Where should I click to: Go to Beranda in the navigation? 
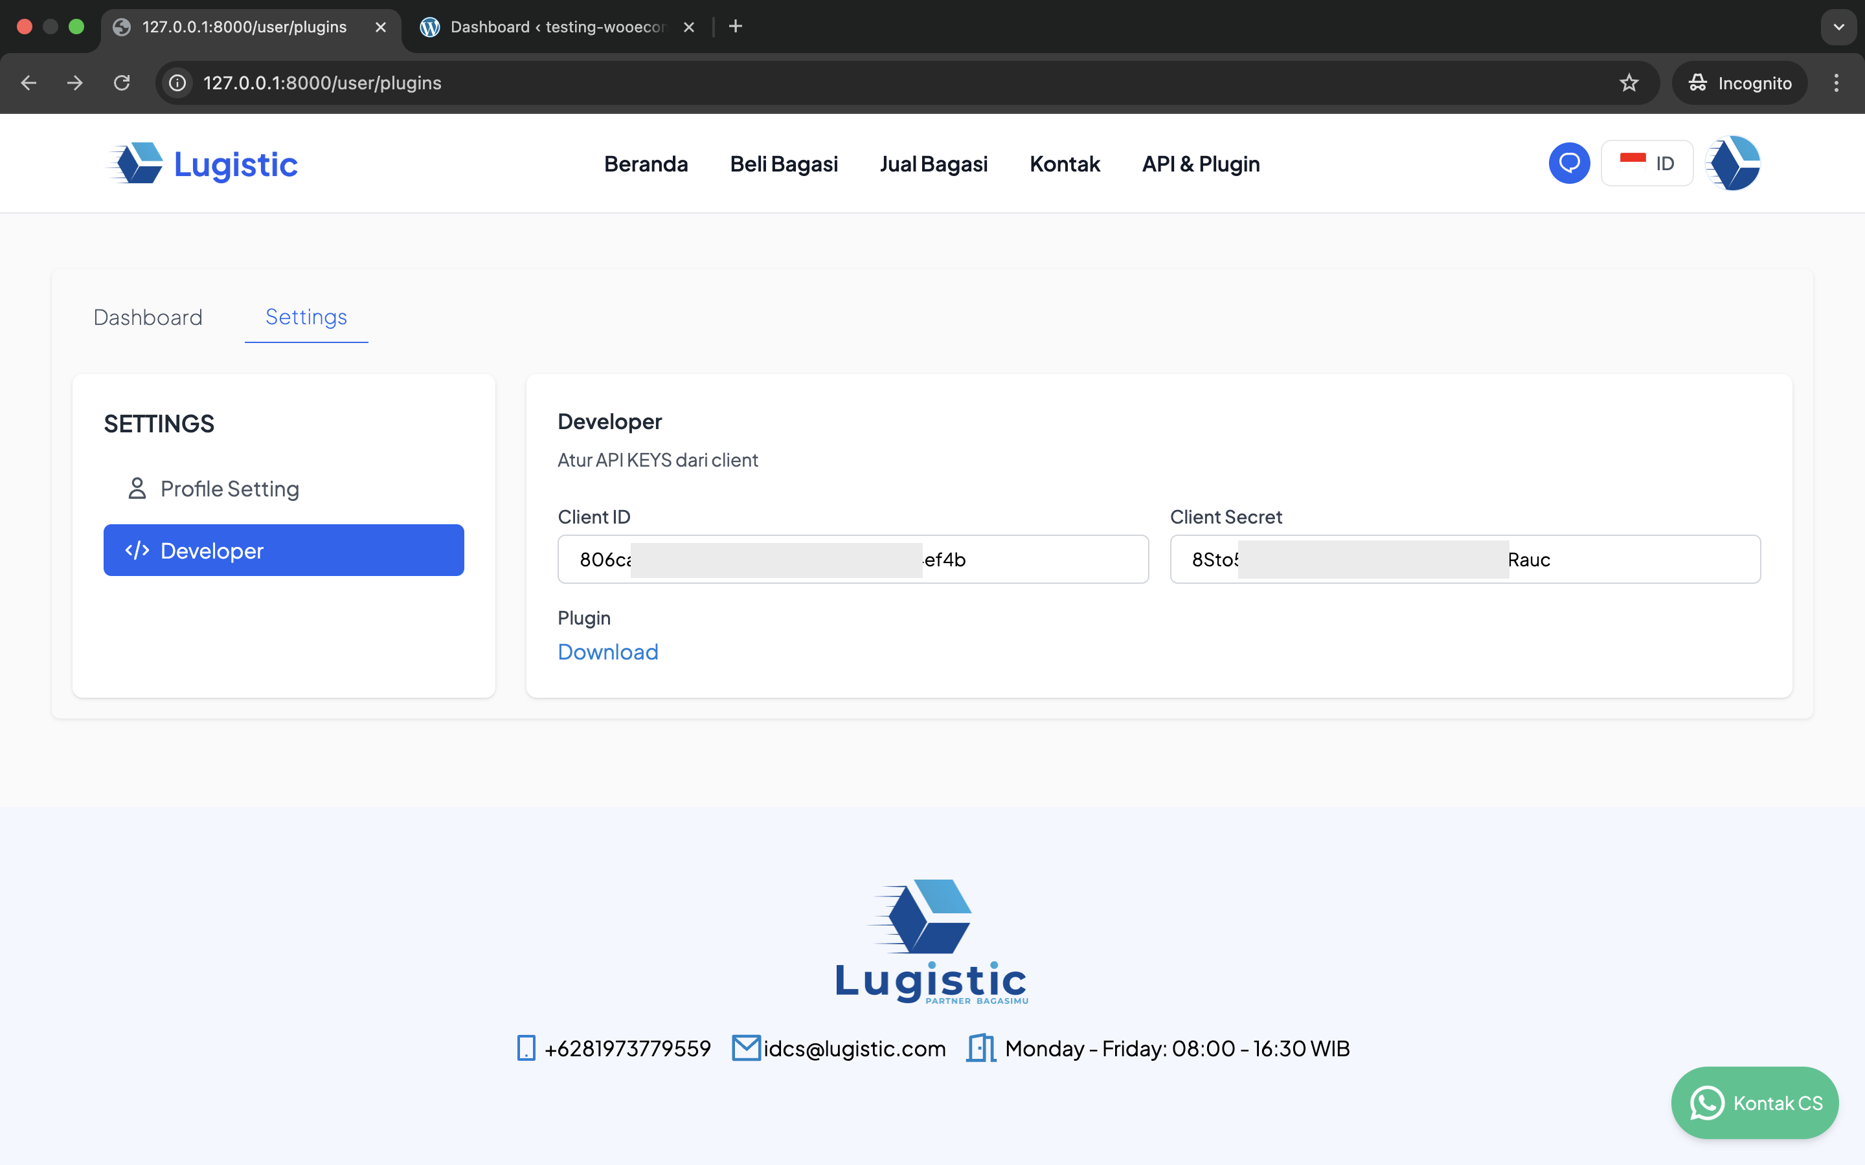point(646,163)
